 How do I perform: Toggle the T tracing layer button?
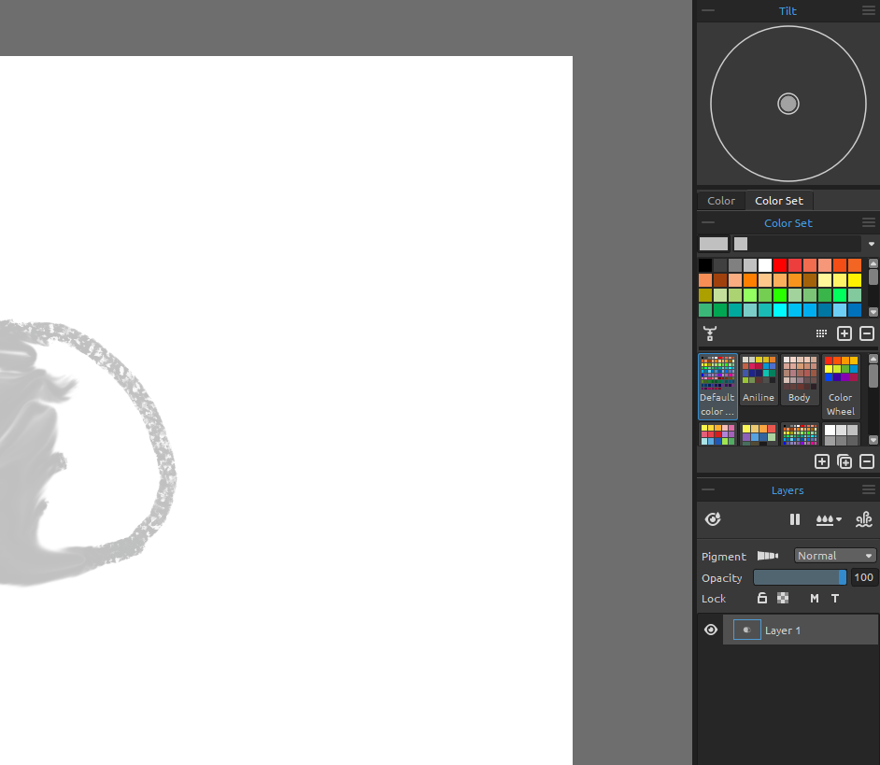pyautogui.click(x=835, y=599)
